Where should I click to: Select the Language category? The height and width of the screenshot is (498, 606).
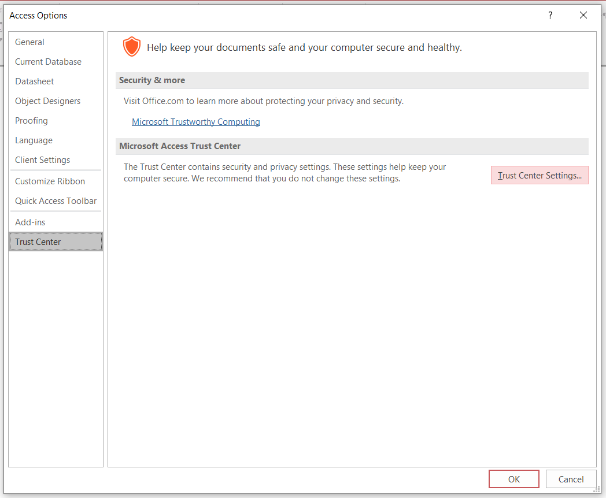coord(34,140)
